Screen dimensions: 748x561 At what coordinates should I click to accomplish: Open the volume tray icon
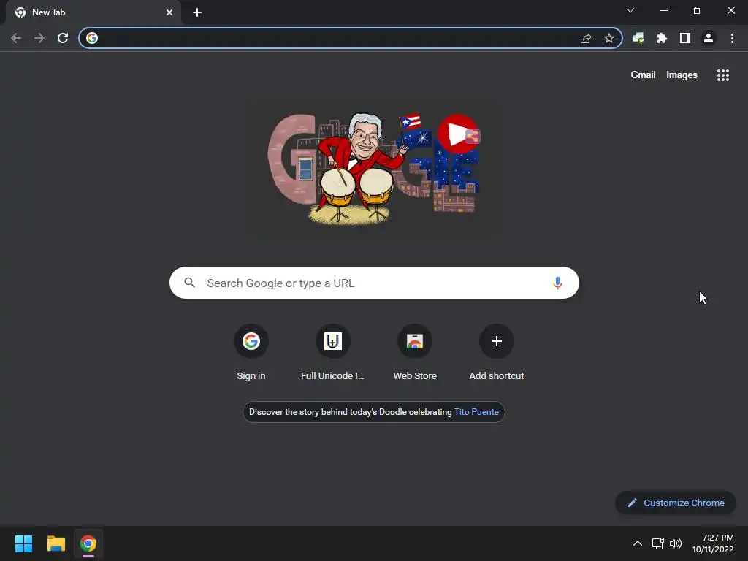click(676, 543)
